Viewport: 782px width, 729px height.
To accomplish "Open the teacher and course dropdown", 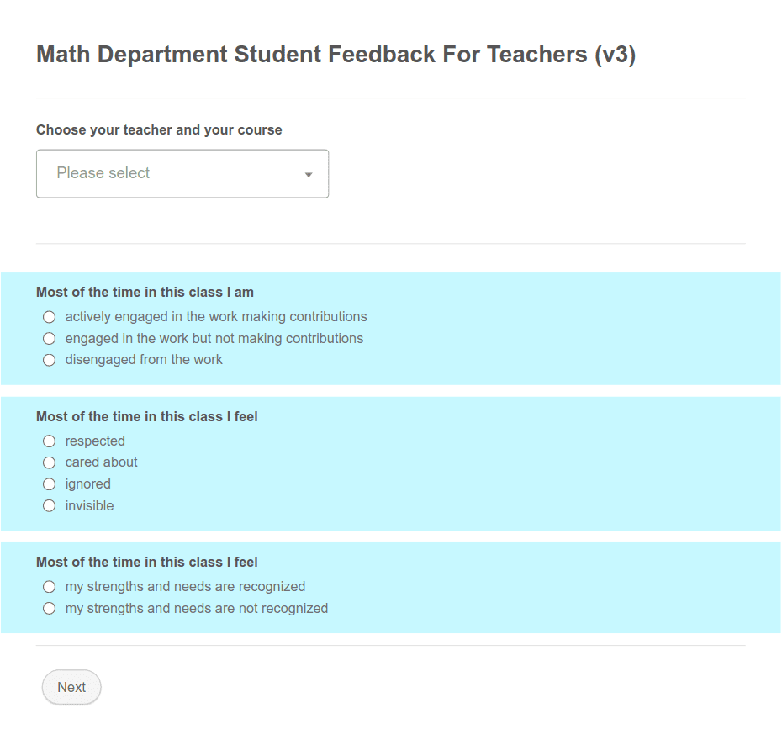I will click(x=182, y=173).
